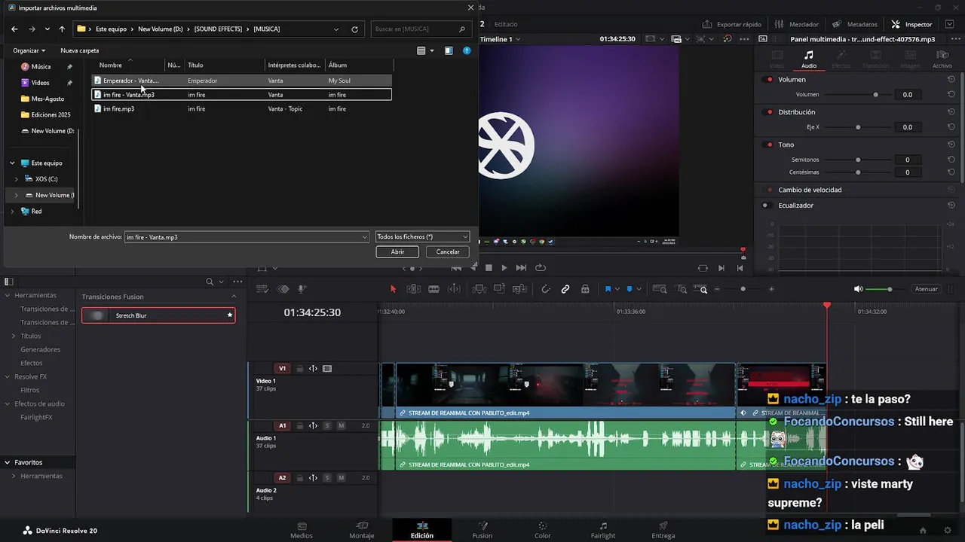Expand XOS (C:) drive in dialog tree
The image size is (965, 542).
pos(16,179)
